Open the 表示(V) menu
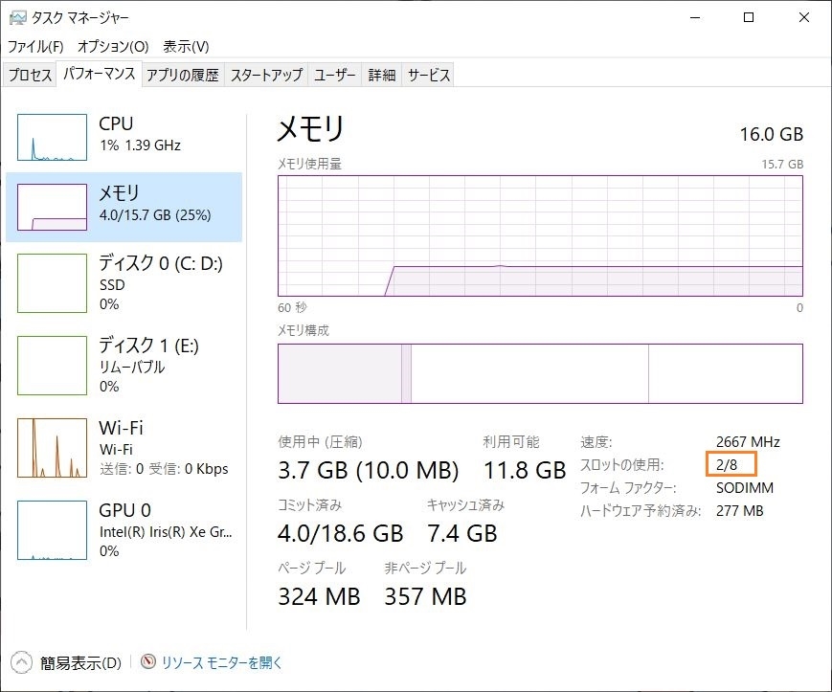832x692 pixels. click(186, 46)
